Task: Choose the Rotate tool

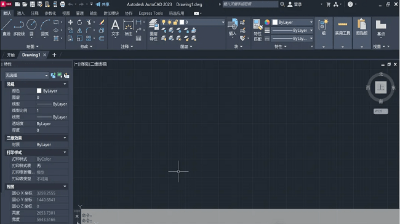Action: pyautogui.click(x=79, y=22)
